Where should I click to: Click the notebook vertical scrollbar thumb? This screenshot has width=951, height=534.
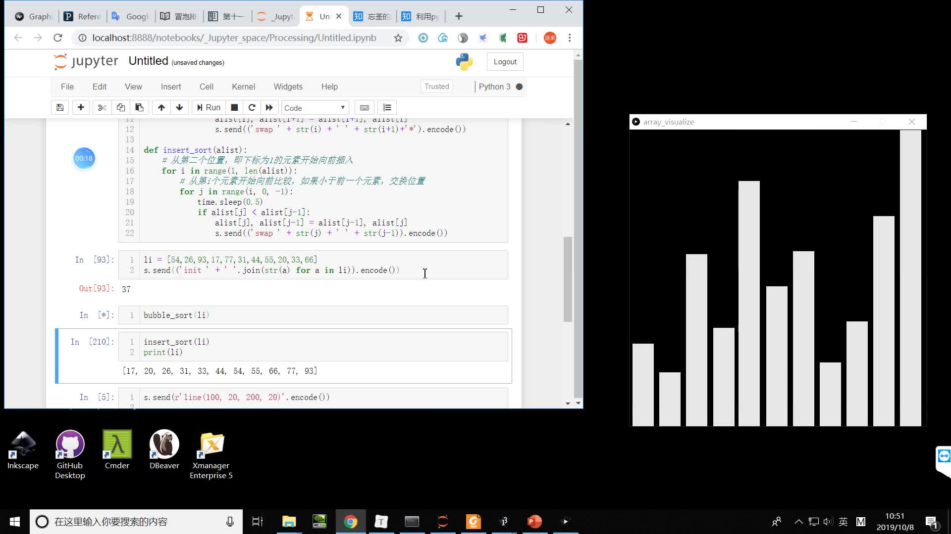pyautogui.click(x=568, y=279)
